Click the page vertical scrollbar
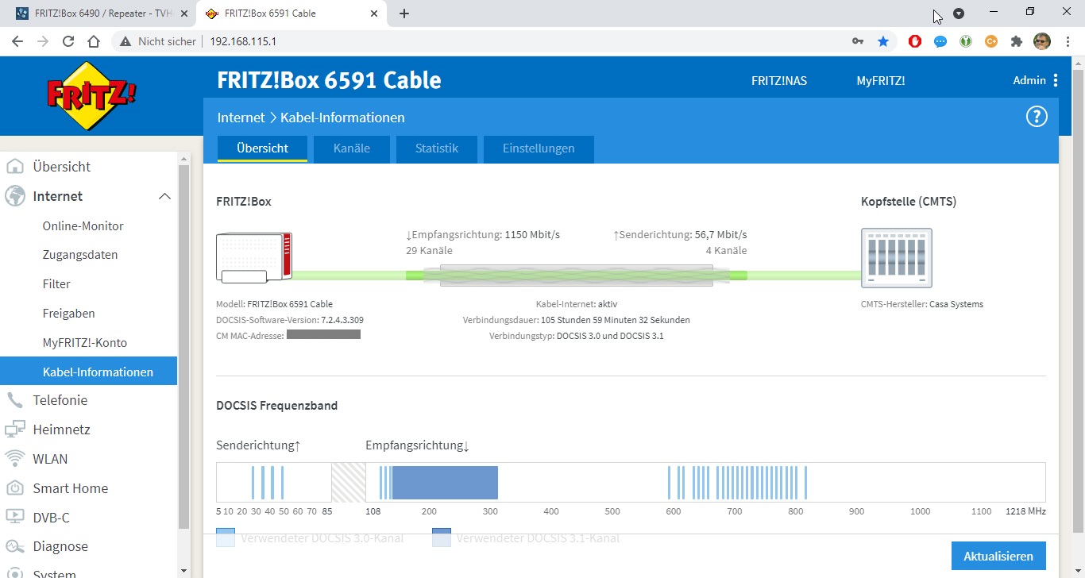Viewport: 1085px width, 578px height. [1078, 302]
